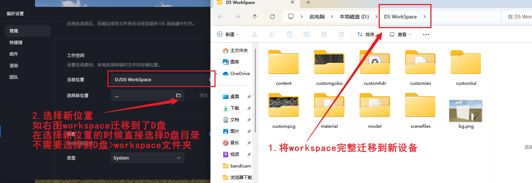The height and width of the screenshot is (183, 532).
Task: Open 主文件夹 in navigation pane
Action: click(x=236, y=51)
